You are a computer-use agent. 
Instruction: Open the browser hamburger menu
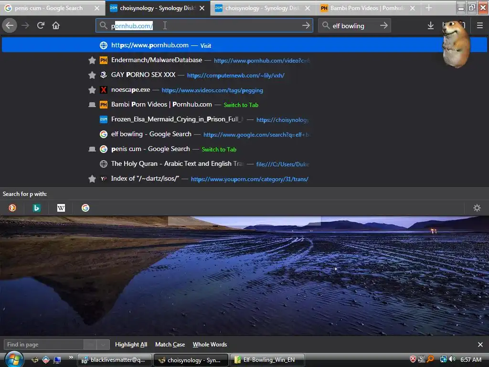[479, 25]
